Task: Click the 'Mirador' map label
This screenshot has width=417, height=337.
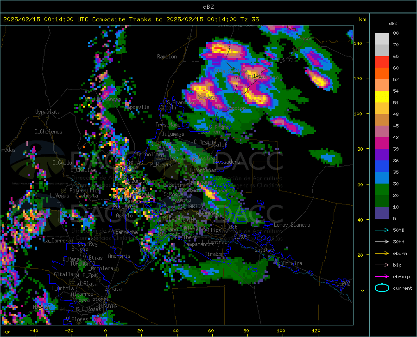Action: click(214, 254)
